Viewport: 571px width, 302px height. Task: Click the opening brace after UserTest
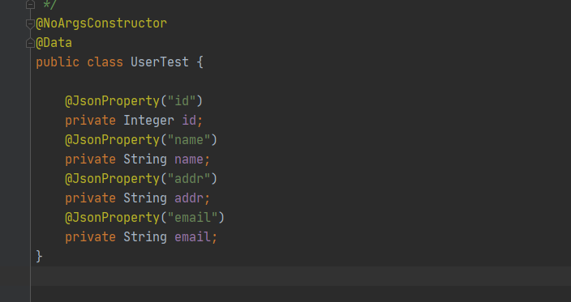200,62
